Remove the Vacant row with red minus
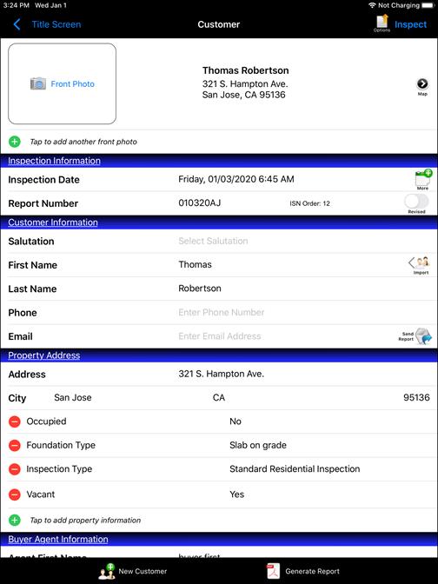This screenshot has width=438, height=584. tap(15, 494)
